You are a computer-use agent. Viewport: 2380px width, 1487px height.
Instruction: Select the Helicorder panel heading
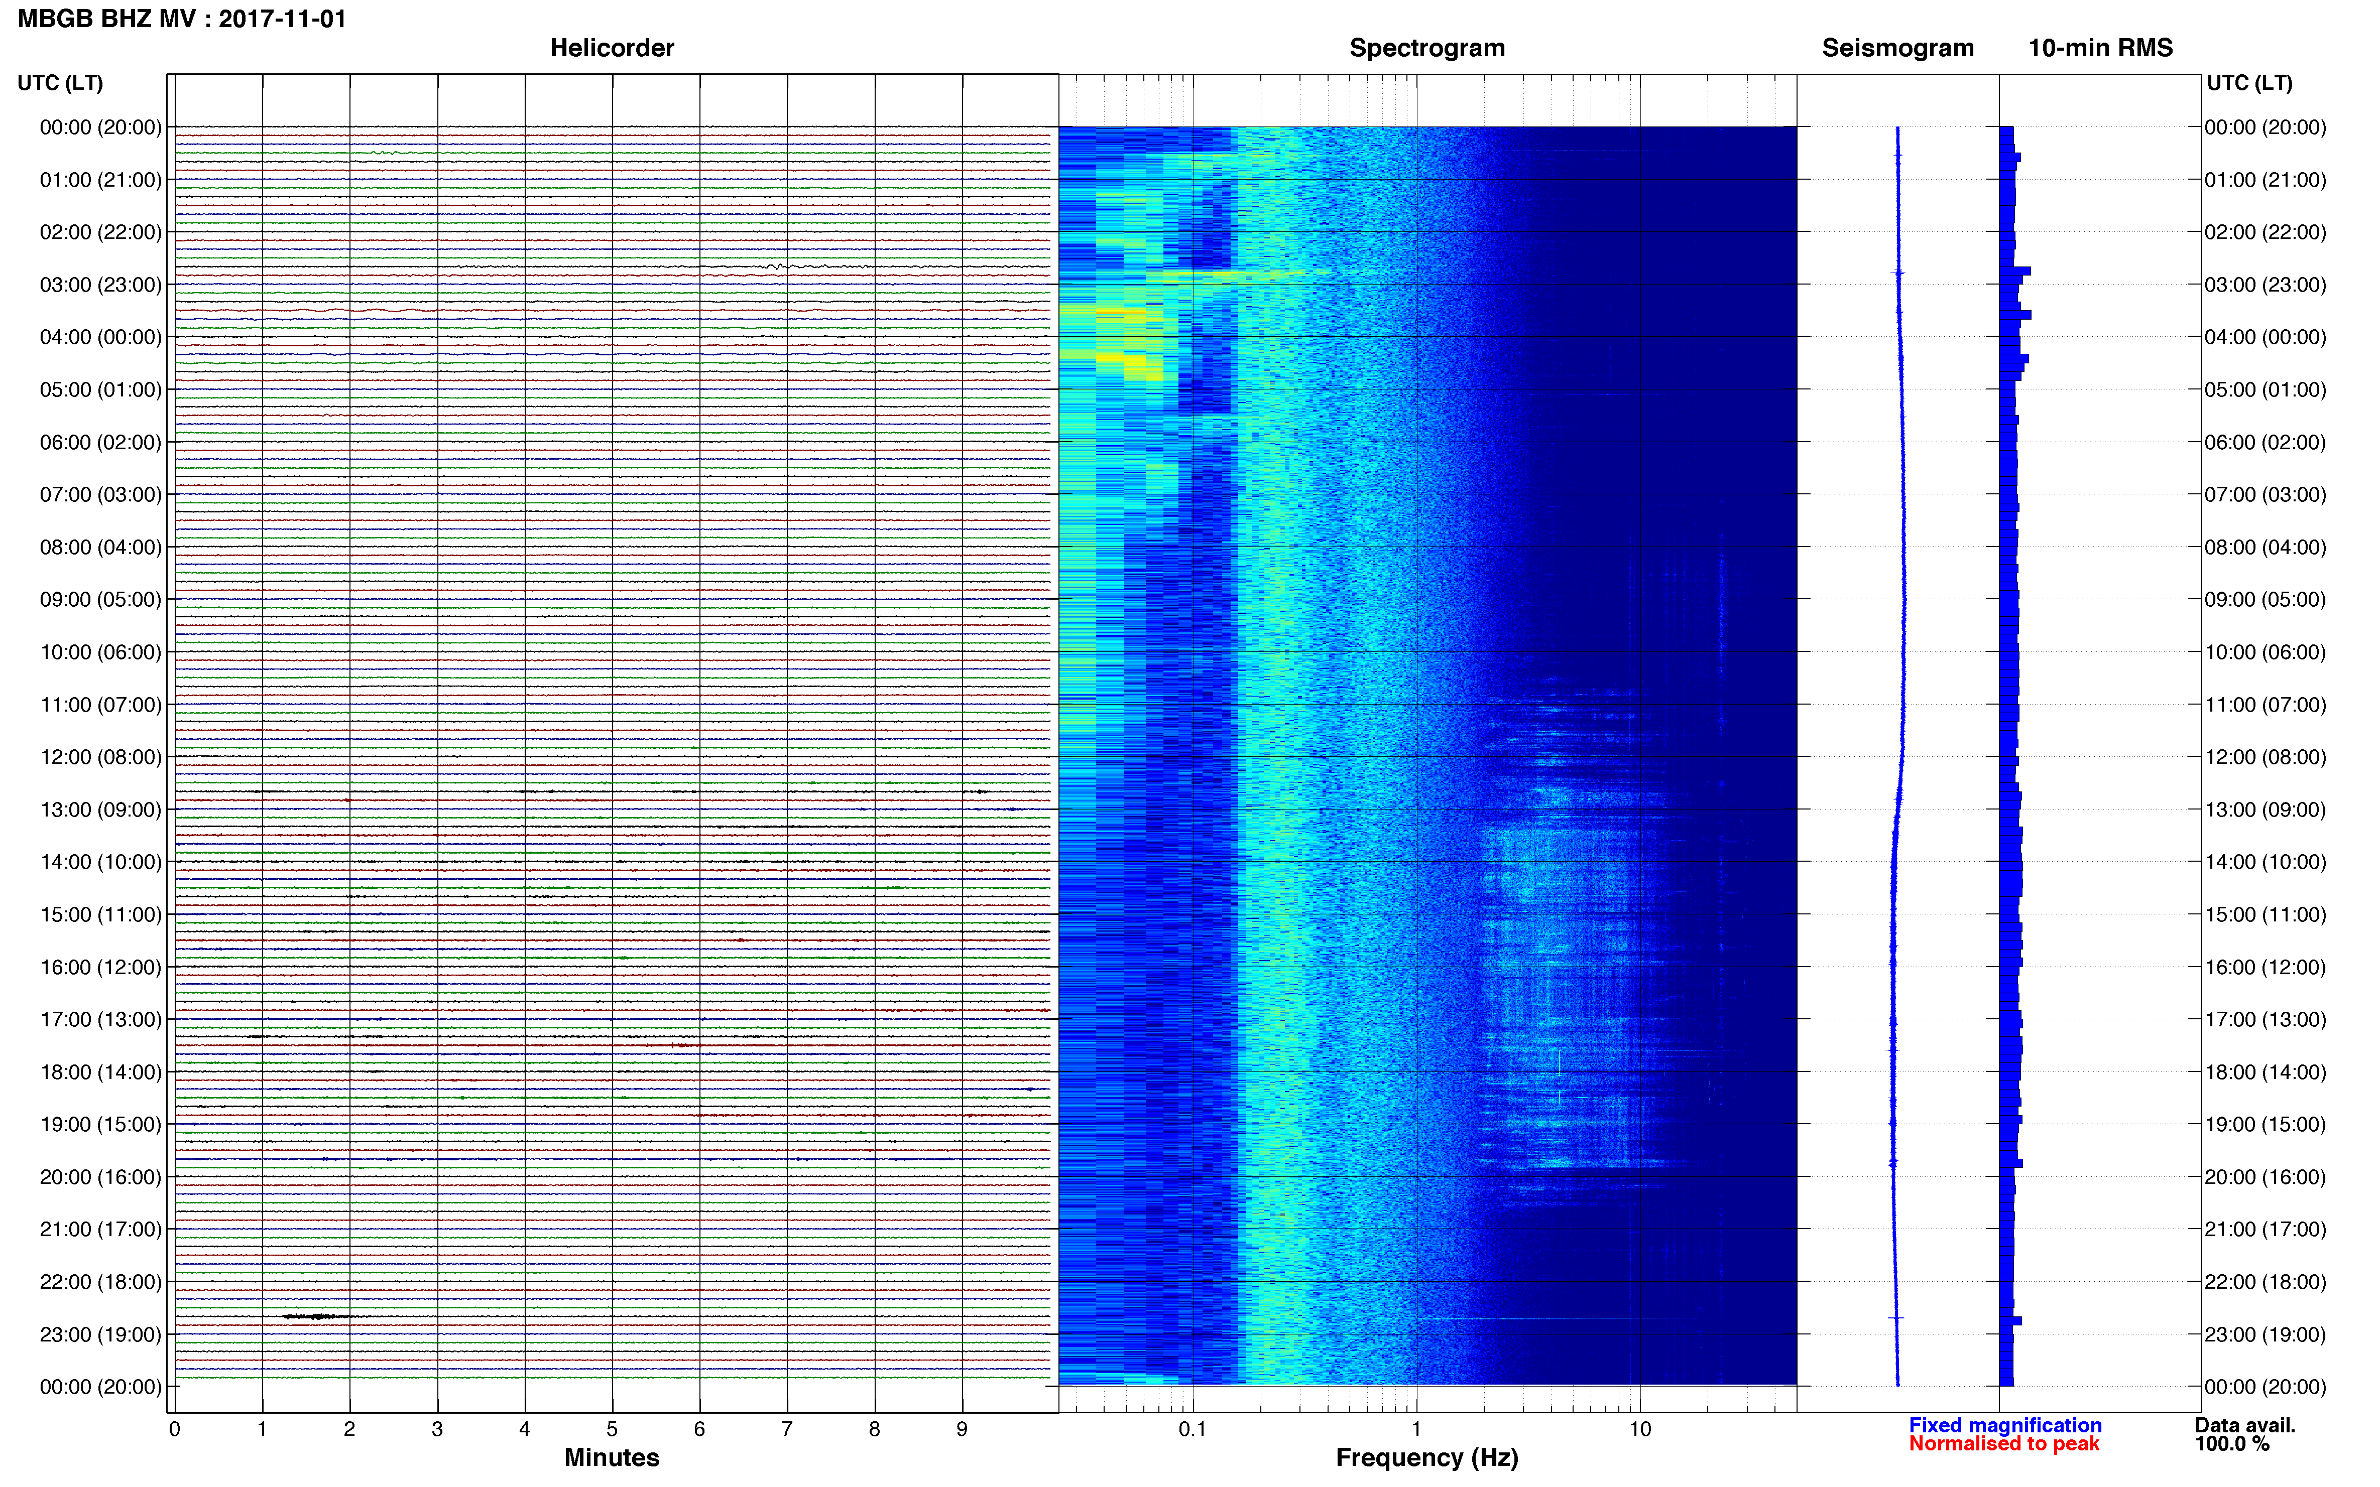coord(612,48)
